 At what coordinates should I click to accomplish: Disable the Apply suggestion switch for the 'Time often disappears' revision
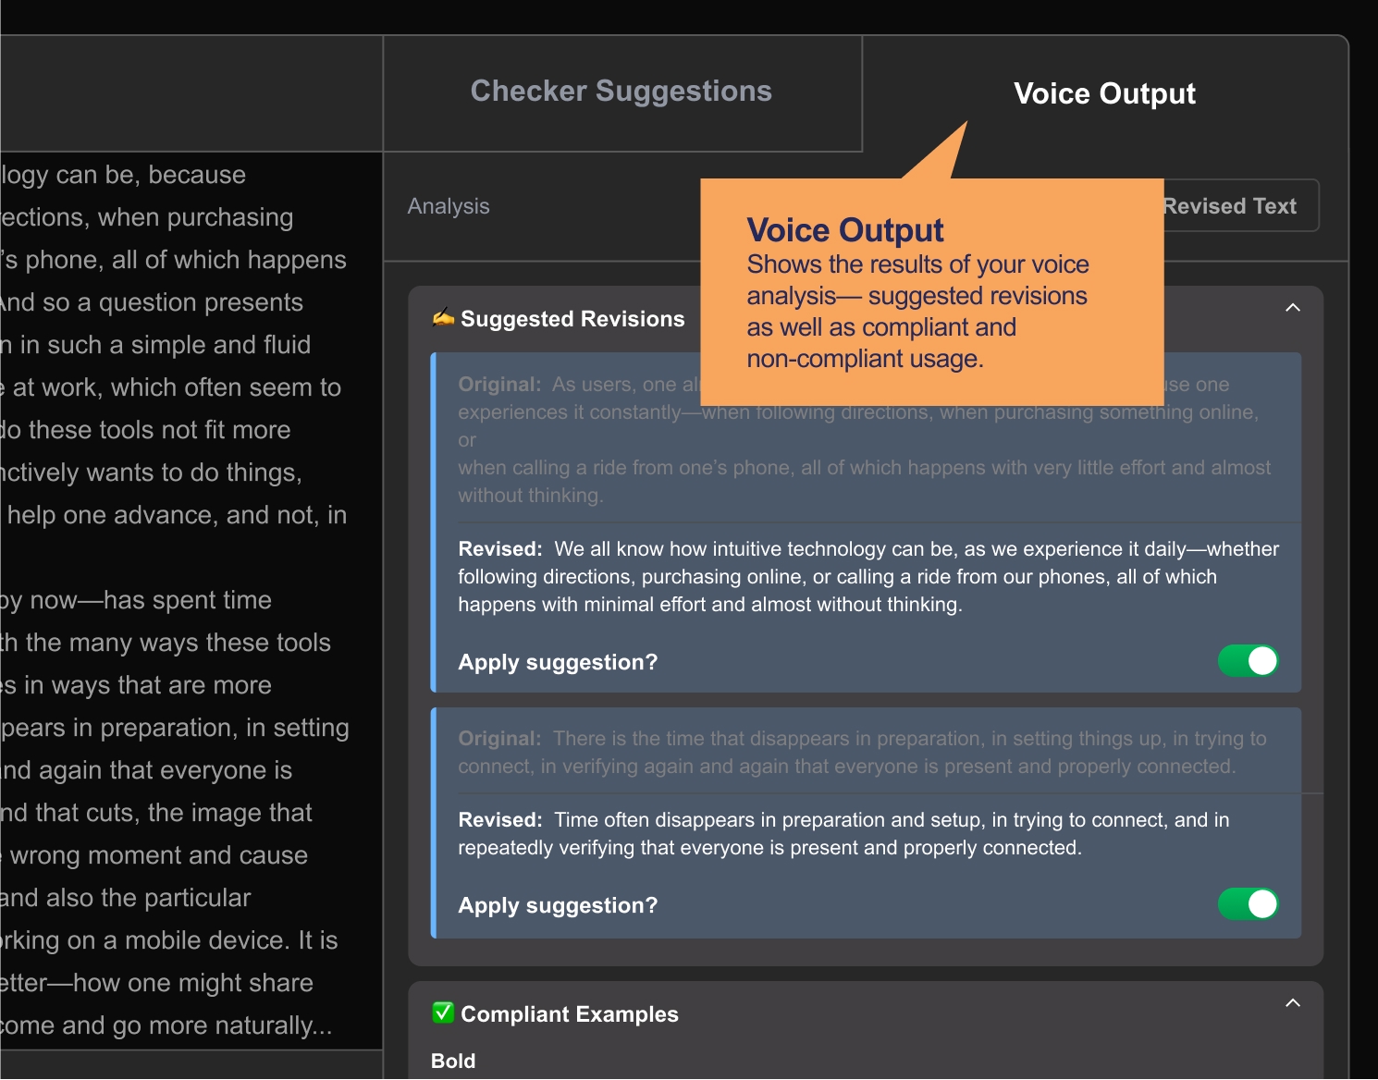click(1248, 904)
